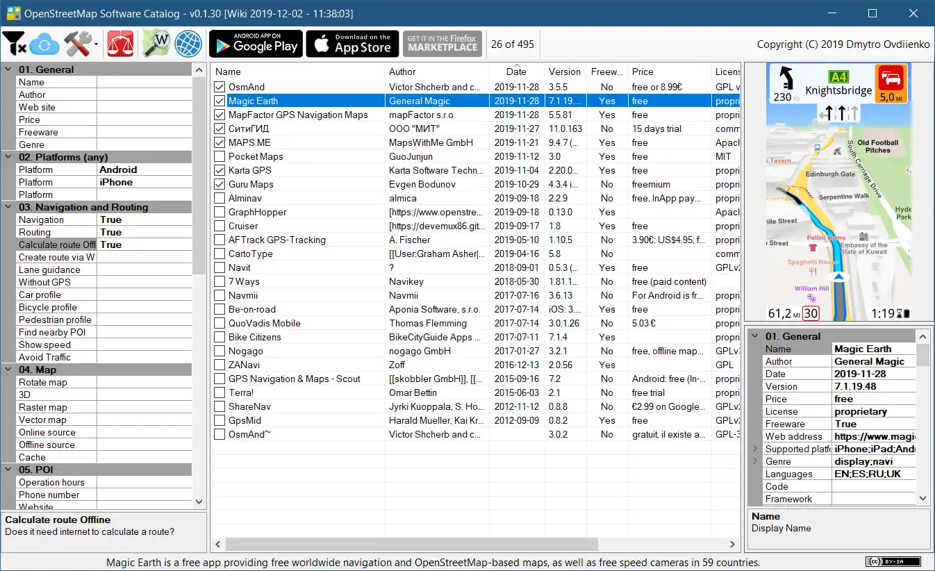Click the Languages value EN;ES;RU;UK
This screenshot has height=571, width=935.
pos(874,474)
